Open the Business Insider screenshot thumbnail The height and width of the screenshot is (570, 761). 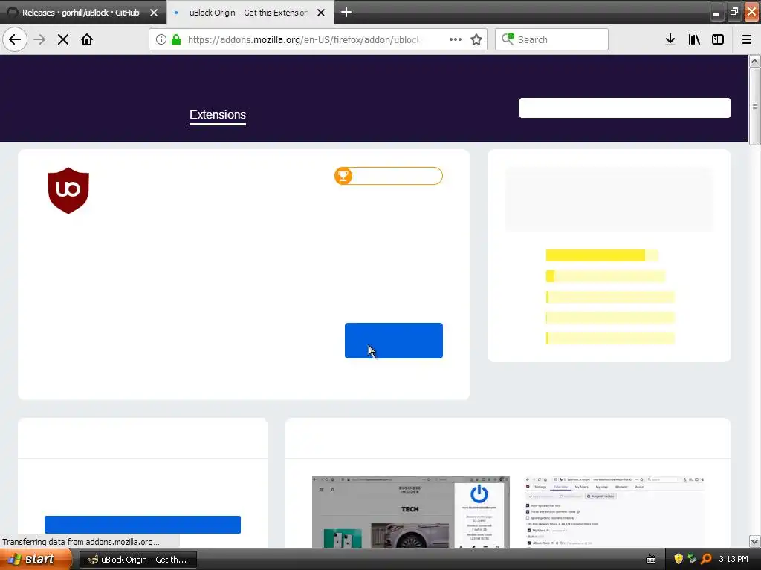click(410, 512)
